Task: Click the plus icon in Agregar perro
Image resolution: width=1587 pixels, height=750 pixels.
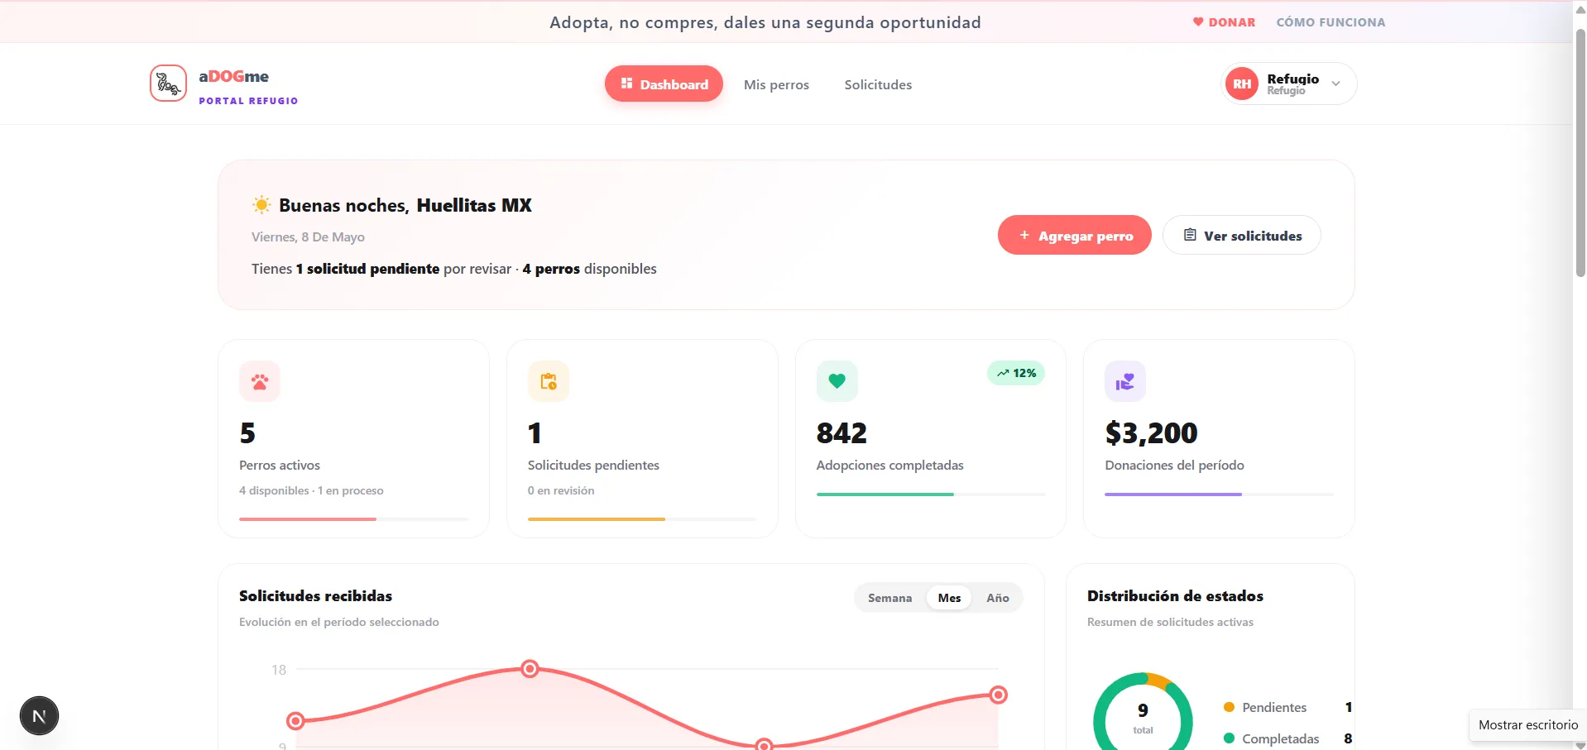Action: coord(1024,236)
